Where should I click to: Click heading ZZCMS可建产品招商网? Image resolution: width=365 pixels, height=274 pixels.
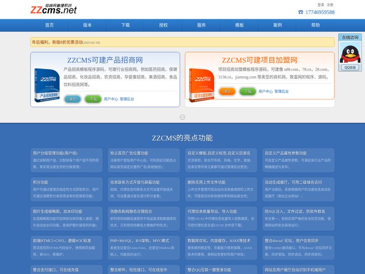pyautogui.click(x=105, y=60)
